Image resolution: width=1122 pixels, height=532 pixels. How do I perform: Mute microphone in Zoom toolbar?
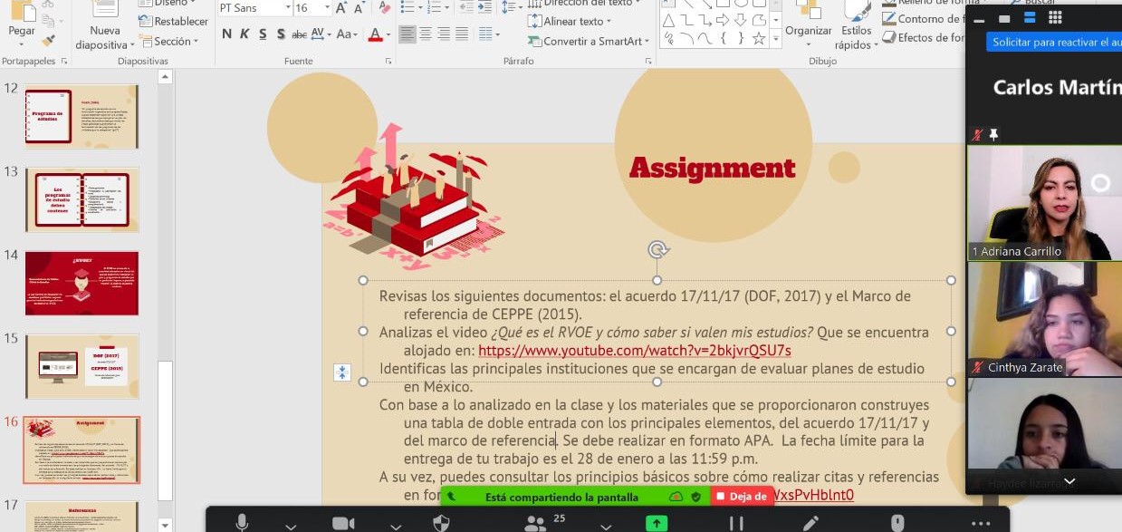(243, 523)
